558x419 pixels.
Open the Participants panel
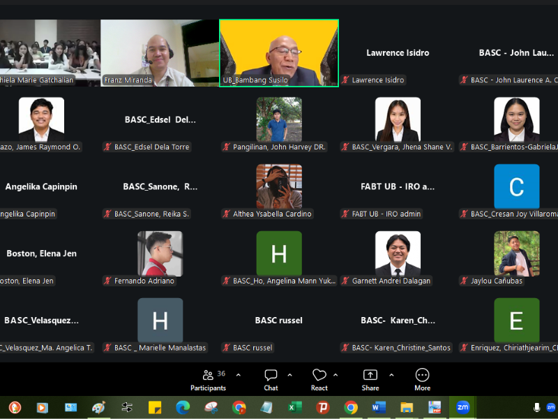coord(208,380)
